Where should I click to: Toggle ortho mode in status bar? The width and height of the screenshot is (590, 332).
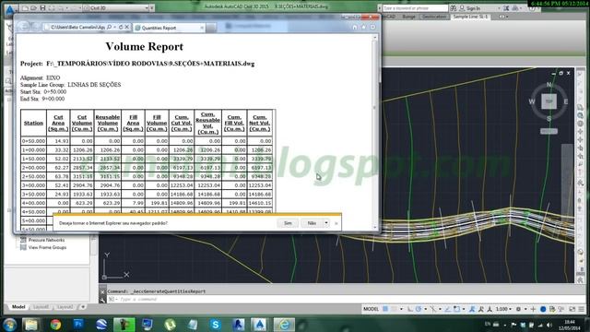click(409, 309)
